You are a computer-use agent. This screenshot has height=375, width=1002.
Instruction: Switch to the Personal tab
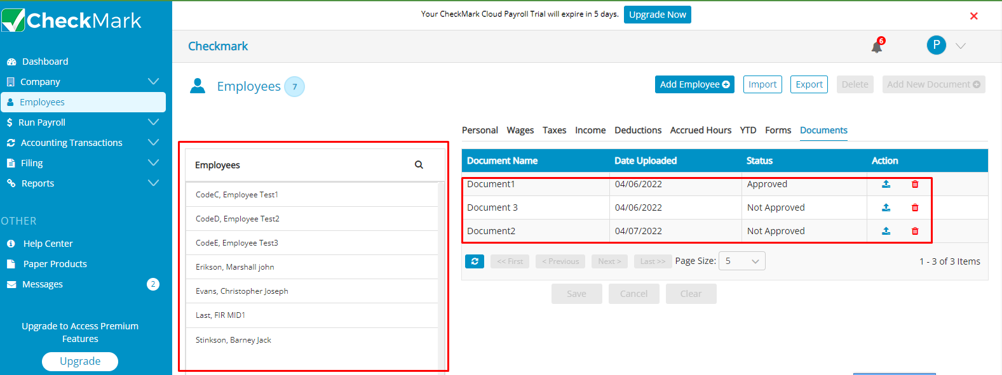pyautogui.click(x=480, y=130)
